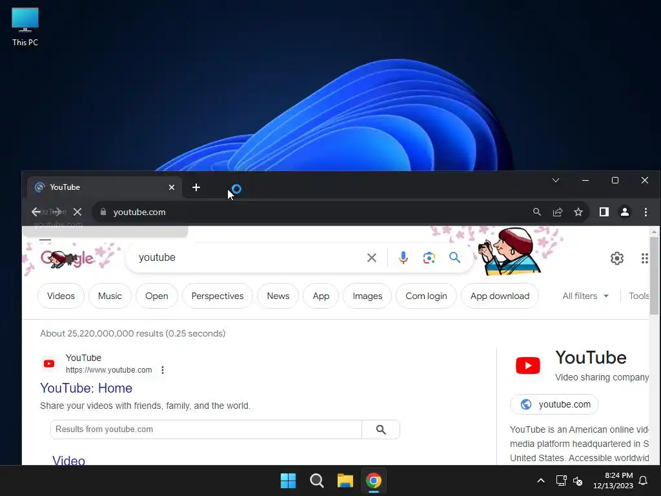661x496 pixels.
Task: Go back with the browser back arrow
Action: coord(36,212)
